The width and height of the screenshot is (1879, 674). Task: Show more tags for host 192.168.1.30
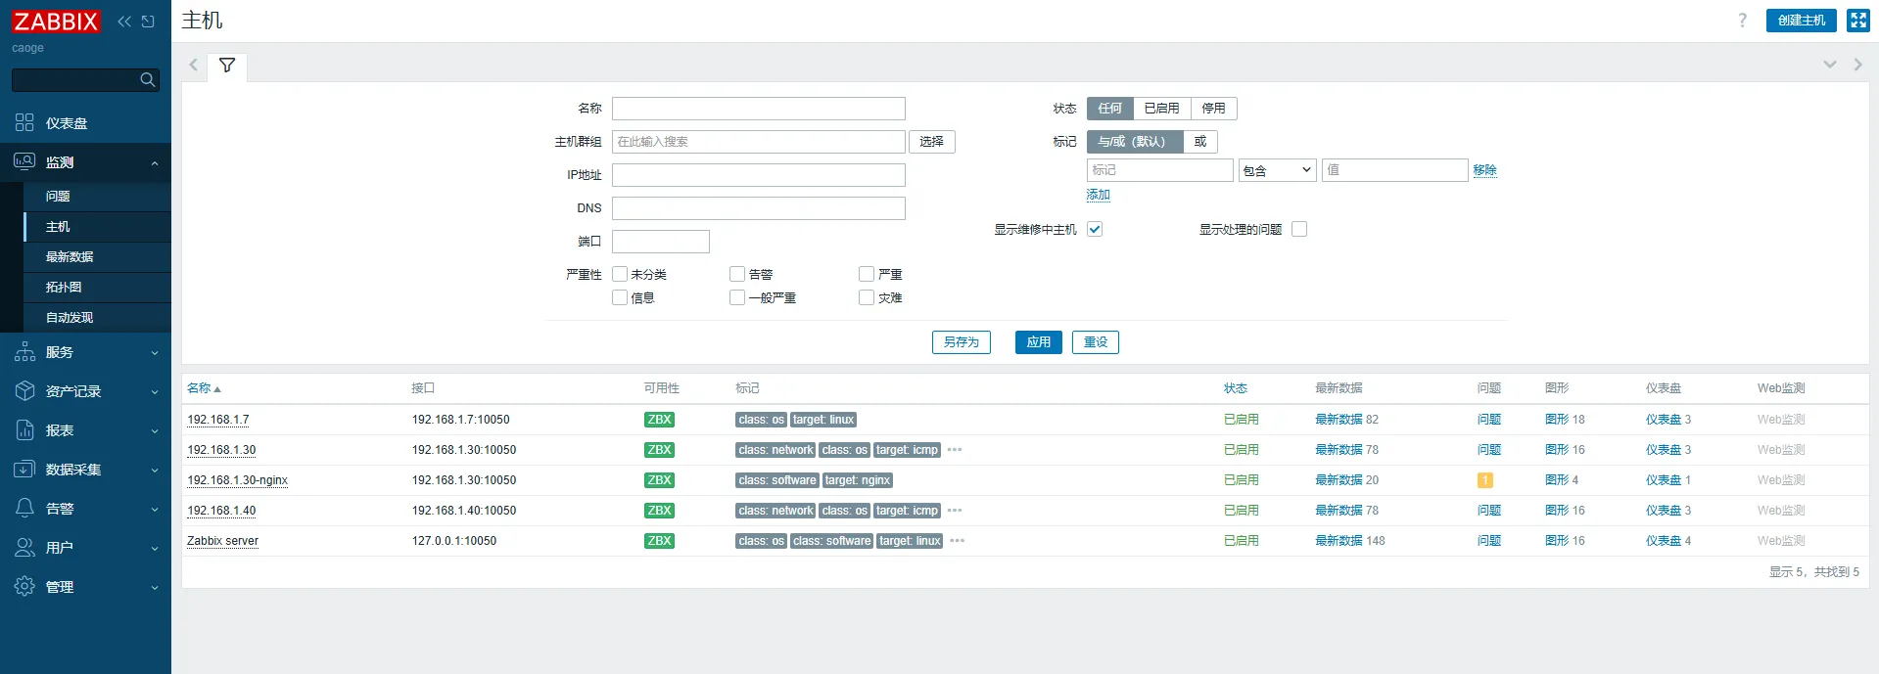(x=955, y=450)
